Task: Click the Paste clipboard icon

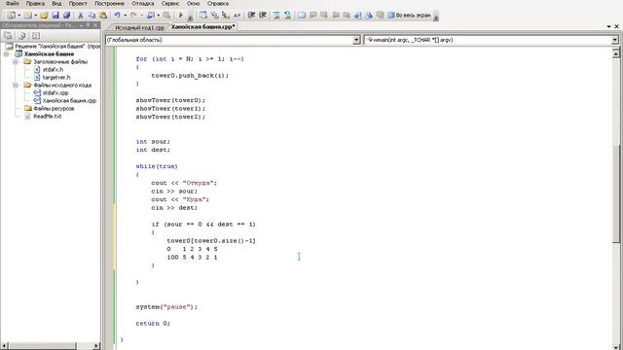Action: tap(103, 16)
